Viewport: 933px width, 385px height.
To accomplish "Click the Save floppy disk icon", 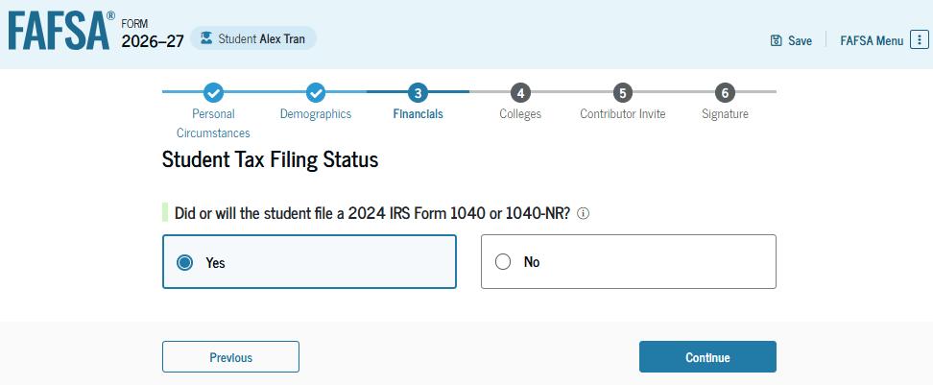I will [x=776, y=40].
